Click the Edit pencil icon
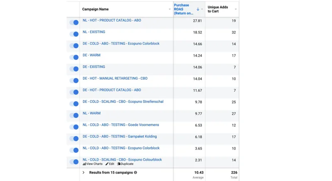332x181 pixels. click(x=107, y=164)
